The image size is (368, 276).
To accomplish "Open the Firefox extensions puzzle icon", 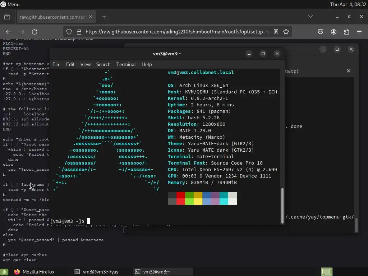I will tap(346, 32).
